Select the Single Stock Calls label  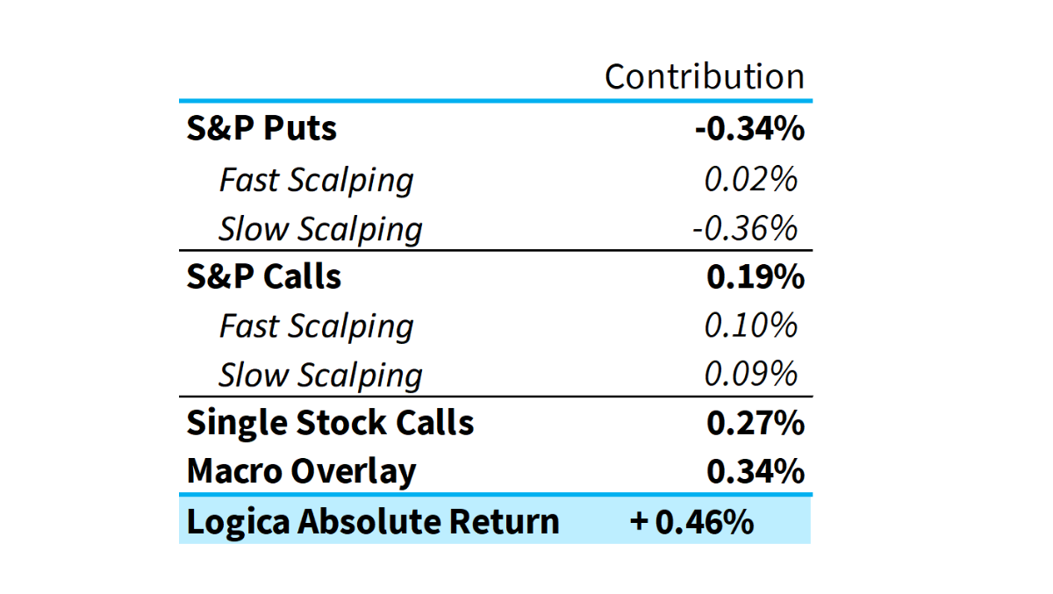coord(330,424)
